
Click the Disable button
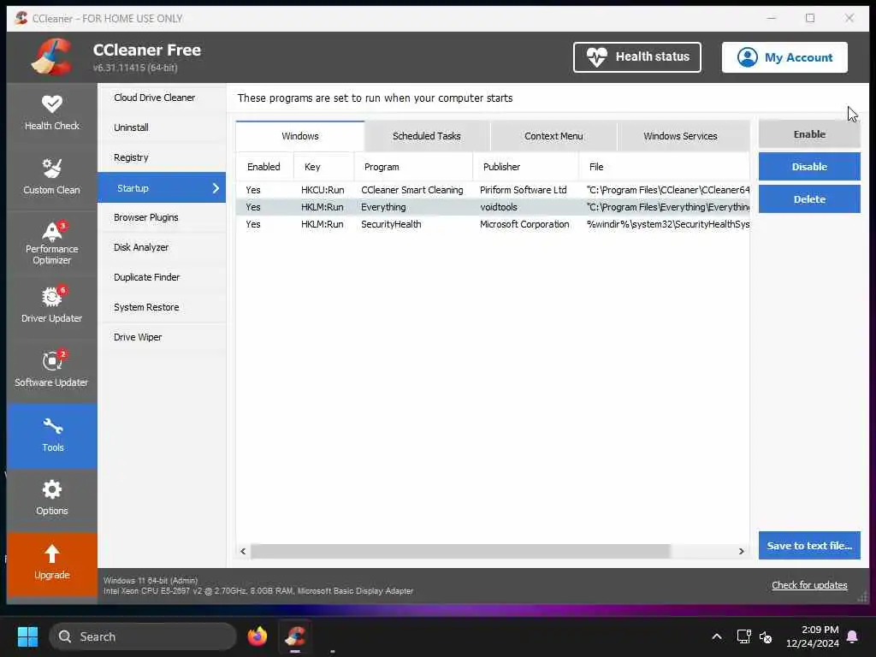809,167
